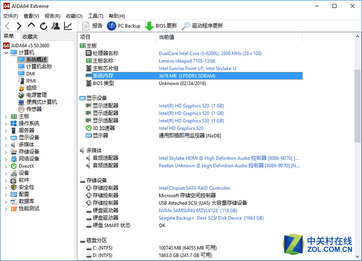Click the 处理器名称 CPU icon

(89, 53)
